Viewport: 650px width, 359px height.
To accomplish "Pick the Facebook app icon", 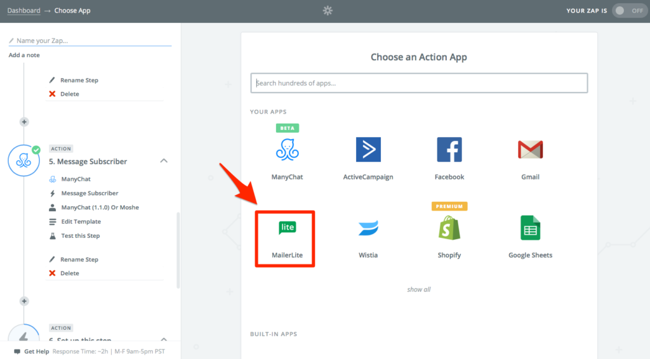I will [x=449, y=150].
